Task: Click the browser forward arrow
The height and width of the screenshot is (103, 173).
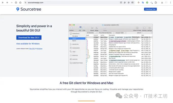Action: click(12, 3)
